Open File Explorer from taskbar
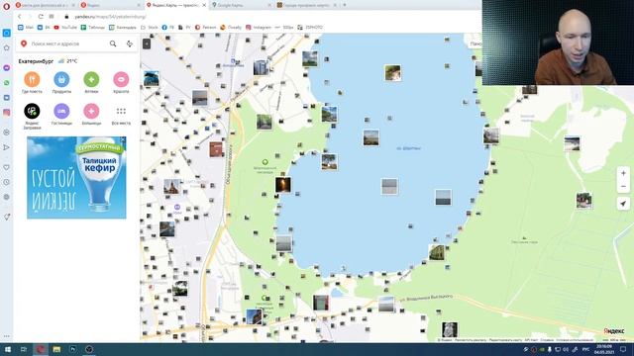 (x=56, y=349)
